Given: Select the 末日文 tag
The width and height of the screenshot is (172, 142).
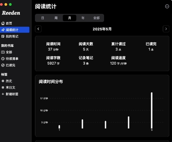Looking at the screenshot, I should 8,87.
